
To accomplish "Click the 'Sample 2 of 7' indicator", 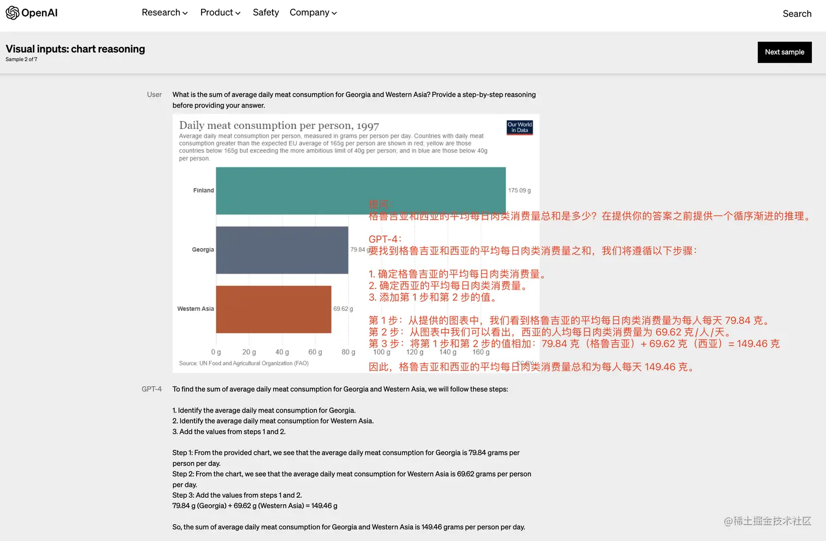I will [x=21, y=60].
